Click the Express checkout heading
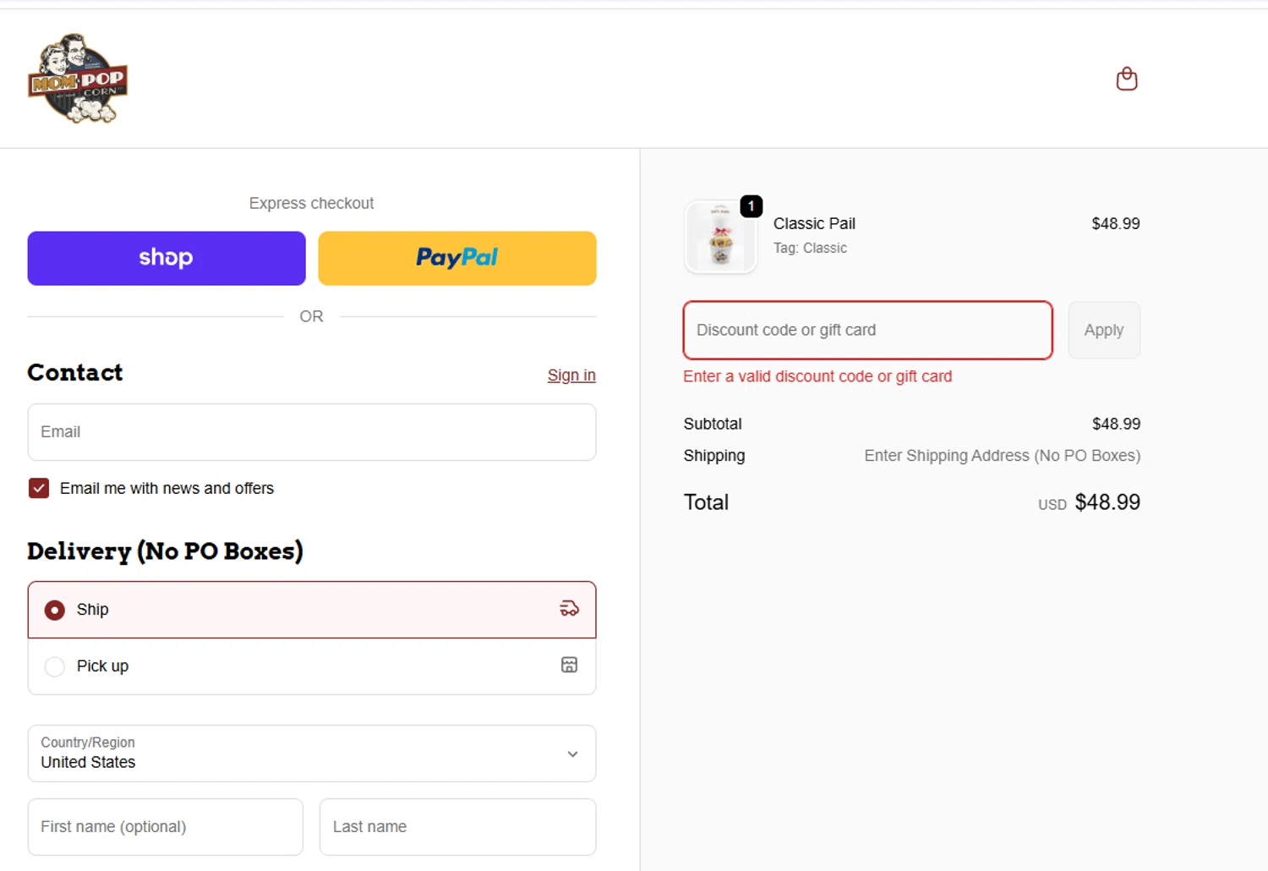This screenshot has height=871, width=1268. tap(311, 203)
